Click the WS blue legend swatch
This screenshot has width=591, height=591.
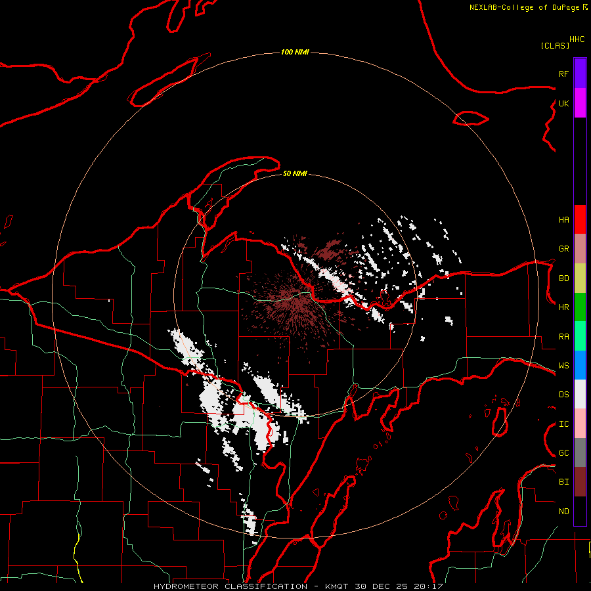pos(580,365)
